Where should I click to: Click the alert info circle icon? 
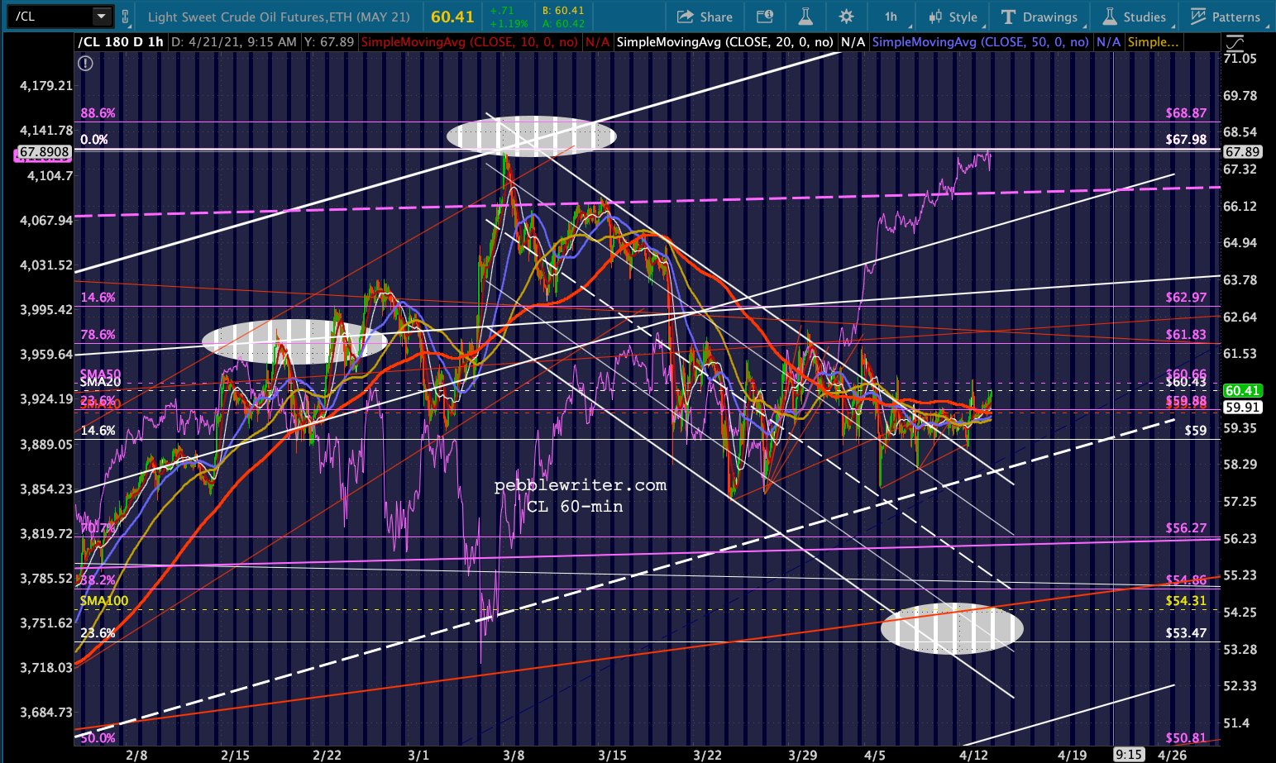pos(85,63)
